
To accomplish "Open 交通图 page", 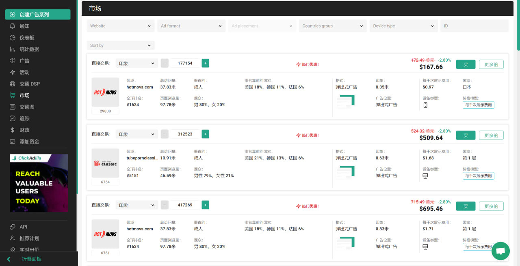I will pyautogui.click(x=27, y=107).
